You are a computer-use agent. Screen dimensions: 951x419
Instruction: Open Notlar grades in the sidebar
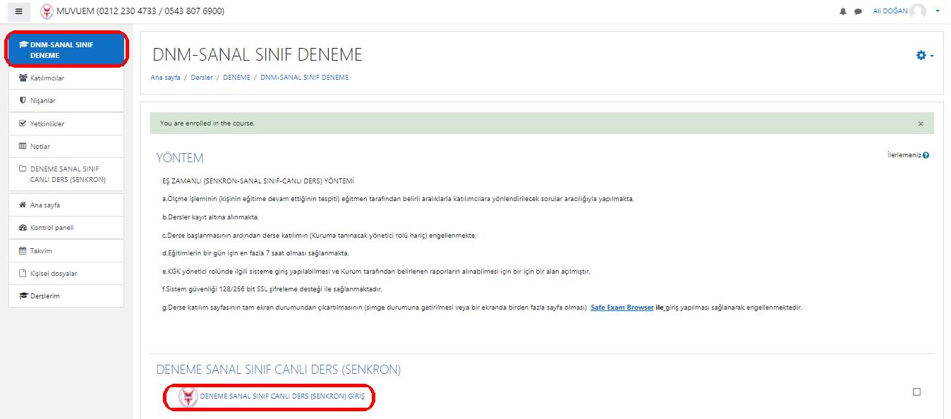(x=40, y=147)
